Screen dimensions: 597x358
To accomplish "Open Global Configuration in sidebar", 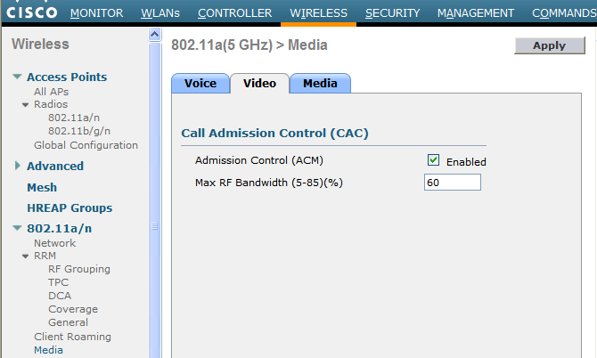I will point(86,145).
